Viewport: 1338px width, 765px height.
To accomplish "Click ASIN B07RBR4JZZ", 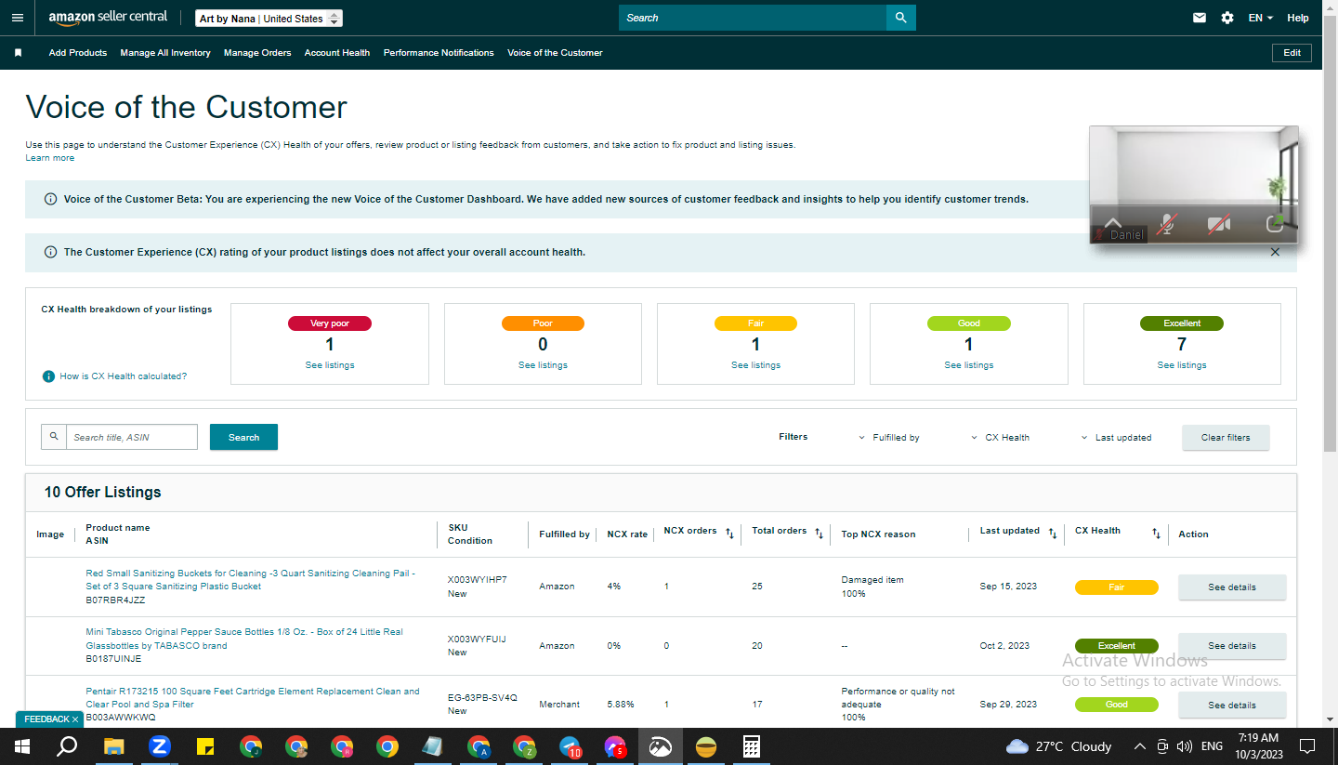I will (x=115, y=600).
